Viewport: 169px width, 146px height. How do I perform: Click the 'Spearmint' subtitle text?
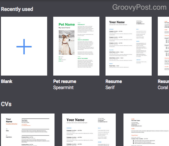coord(63,87)
